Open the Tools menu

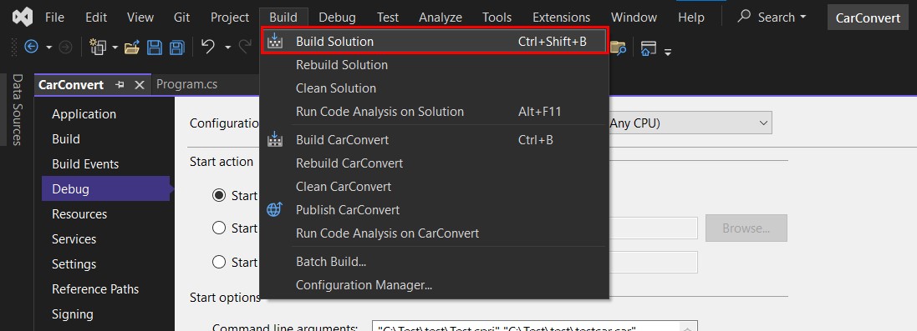click(497, 17)
